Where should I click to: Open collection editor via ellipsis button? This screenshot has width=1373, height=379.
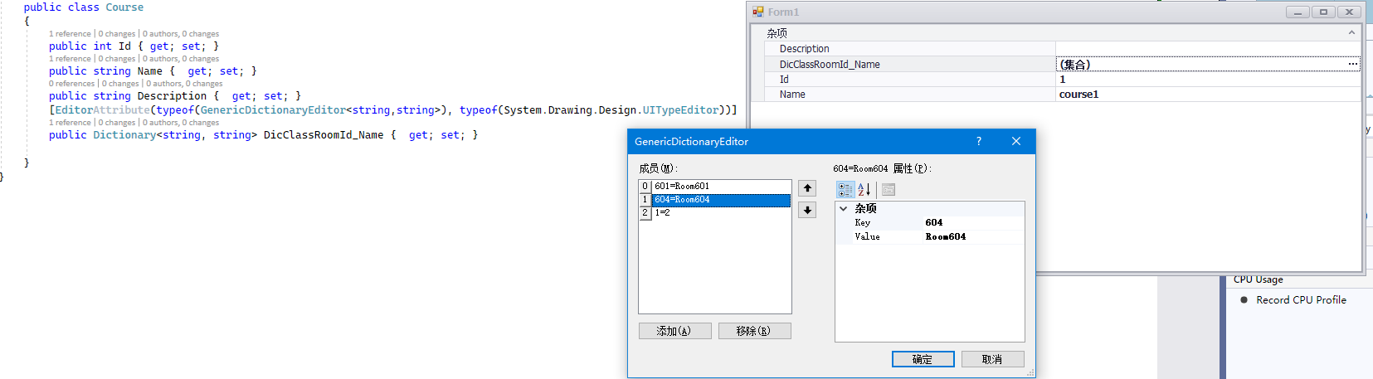pos(1352,64)
